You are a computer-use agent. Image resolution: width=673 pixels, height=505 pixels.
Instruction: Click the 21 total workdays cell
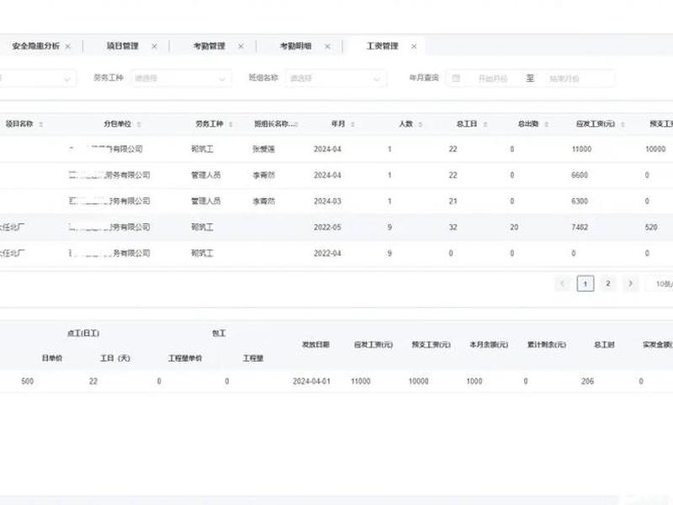point(453,201)
